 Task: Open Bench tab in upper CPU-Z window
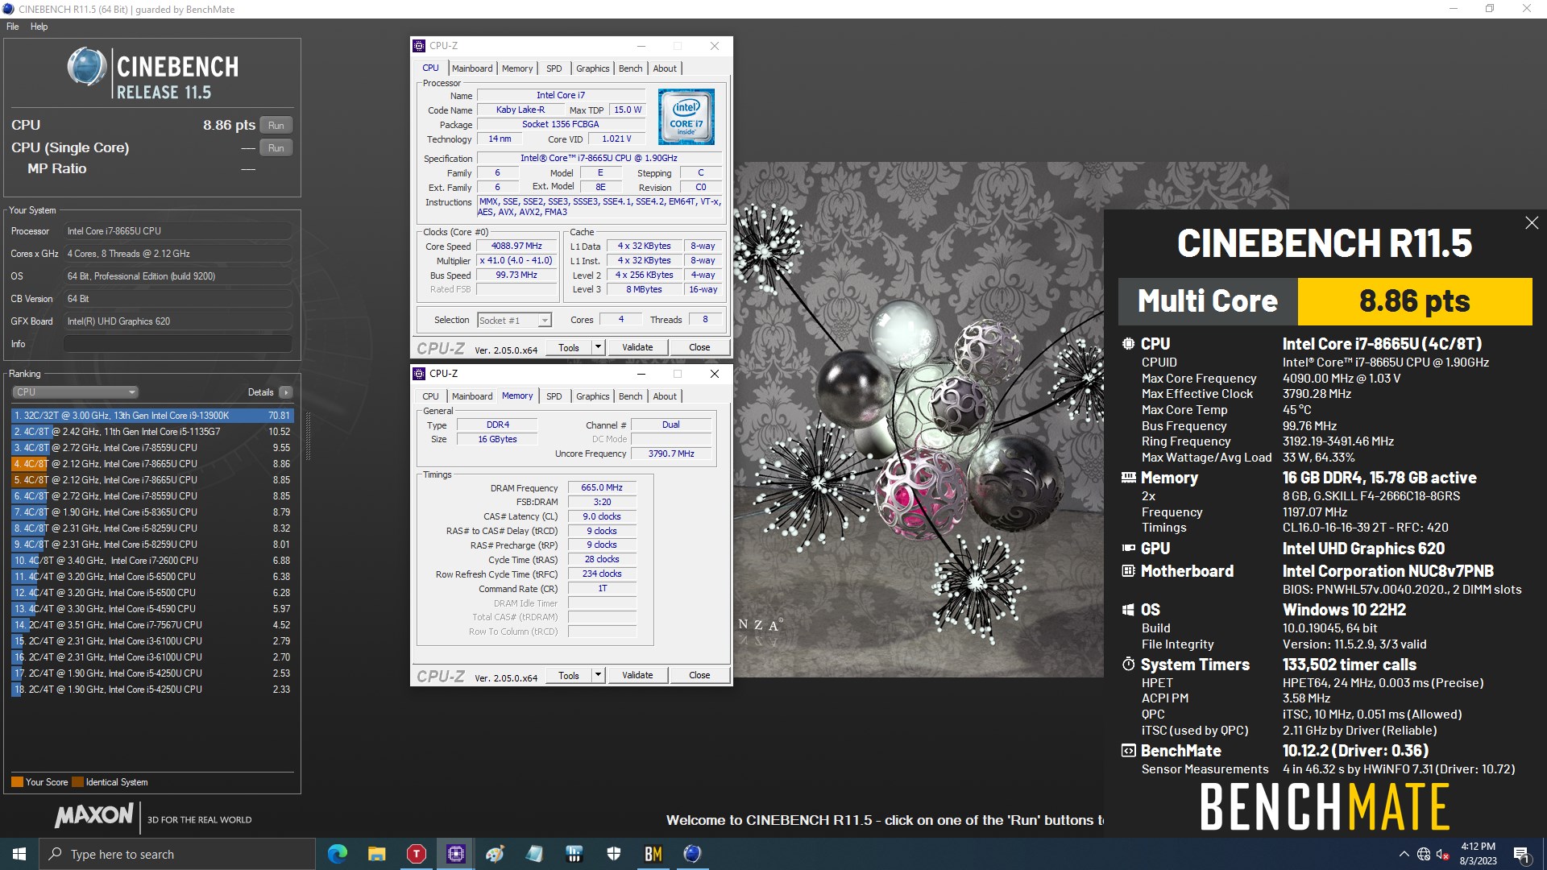coord(631,68)
